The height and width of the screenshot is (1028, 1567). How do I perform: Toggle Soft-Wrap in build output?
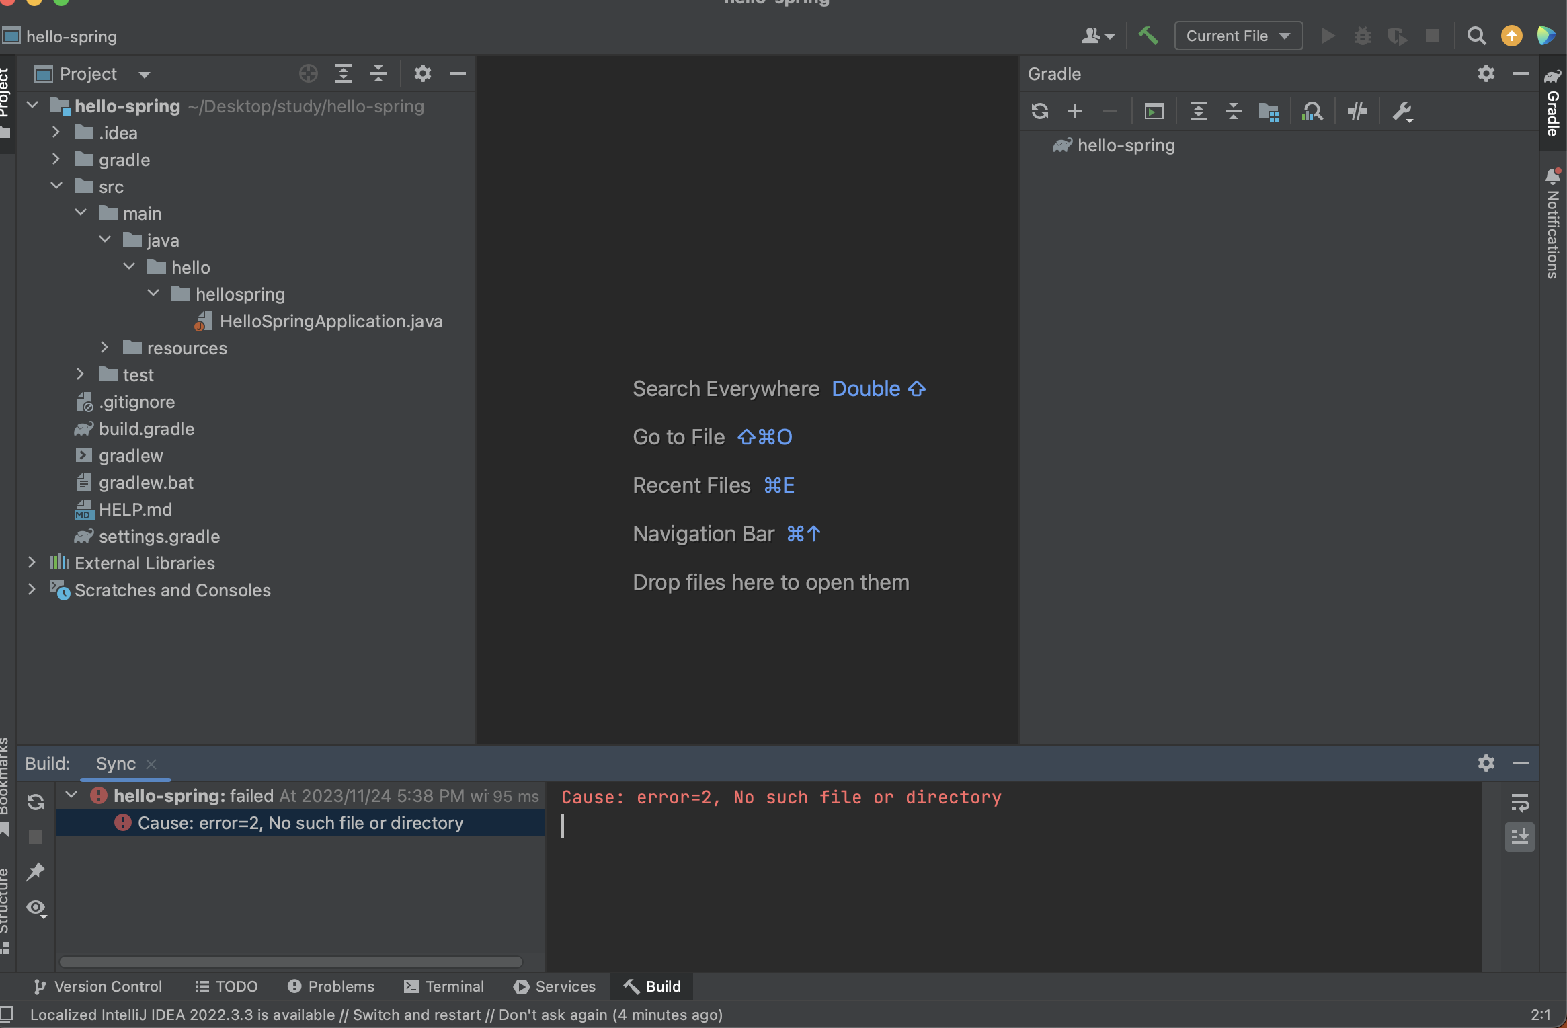(x=1520, y=802)
